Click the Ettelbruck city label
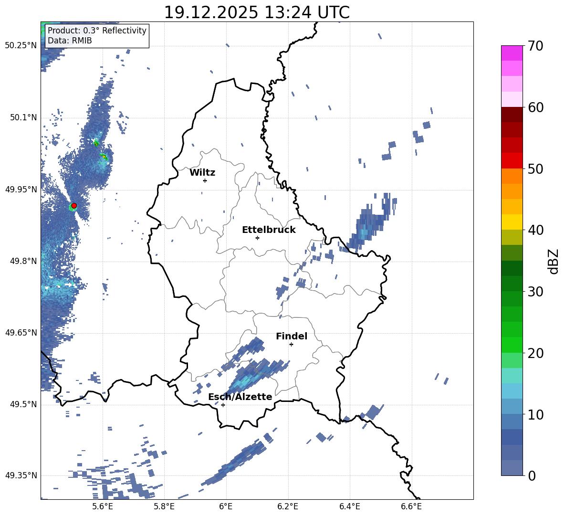The height and width of the screenshot is (516, 565). [269, 230]
